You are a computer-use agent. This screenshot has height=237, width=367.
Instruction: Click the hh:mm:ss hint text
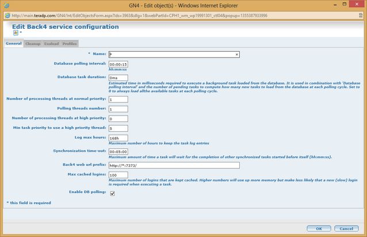117,69
